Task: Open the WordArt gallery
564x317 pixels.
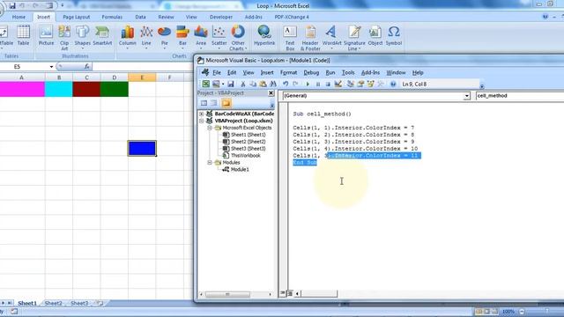Action: 331,37
